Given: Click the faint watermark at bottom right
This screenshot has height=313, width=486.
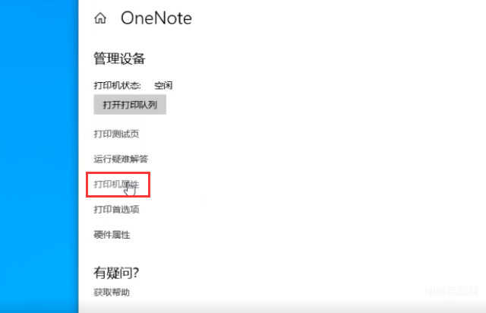Looking at the screenshot, I should (x=451, y=291).
